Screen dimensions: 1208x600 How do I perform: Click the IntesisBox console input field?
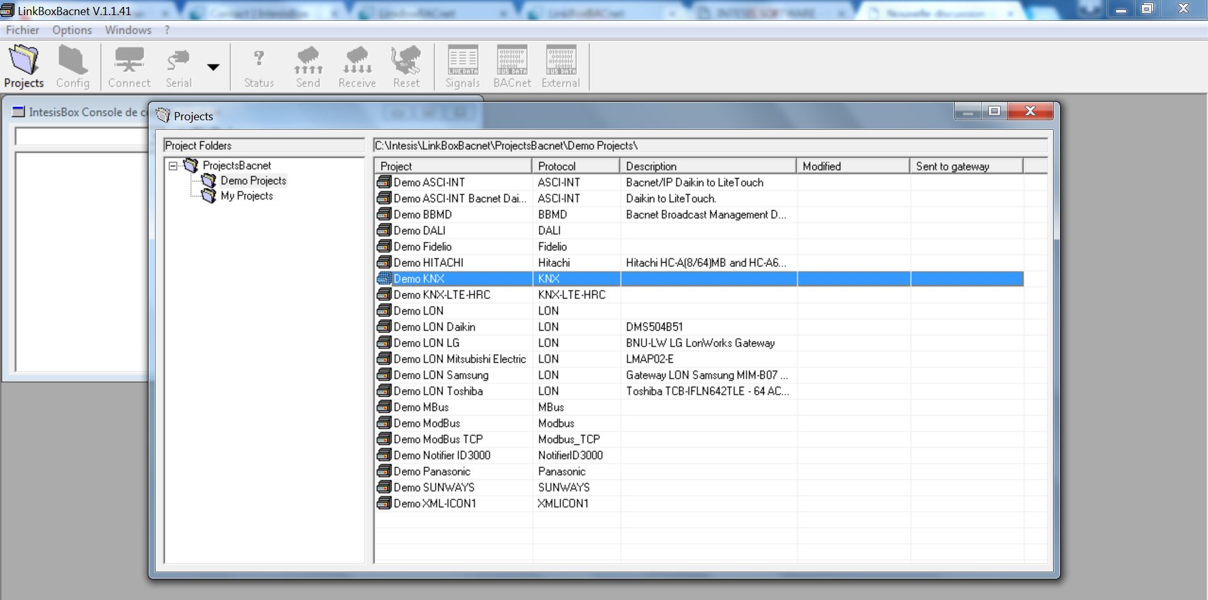[81, 137]
